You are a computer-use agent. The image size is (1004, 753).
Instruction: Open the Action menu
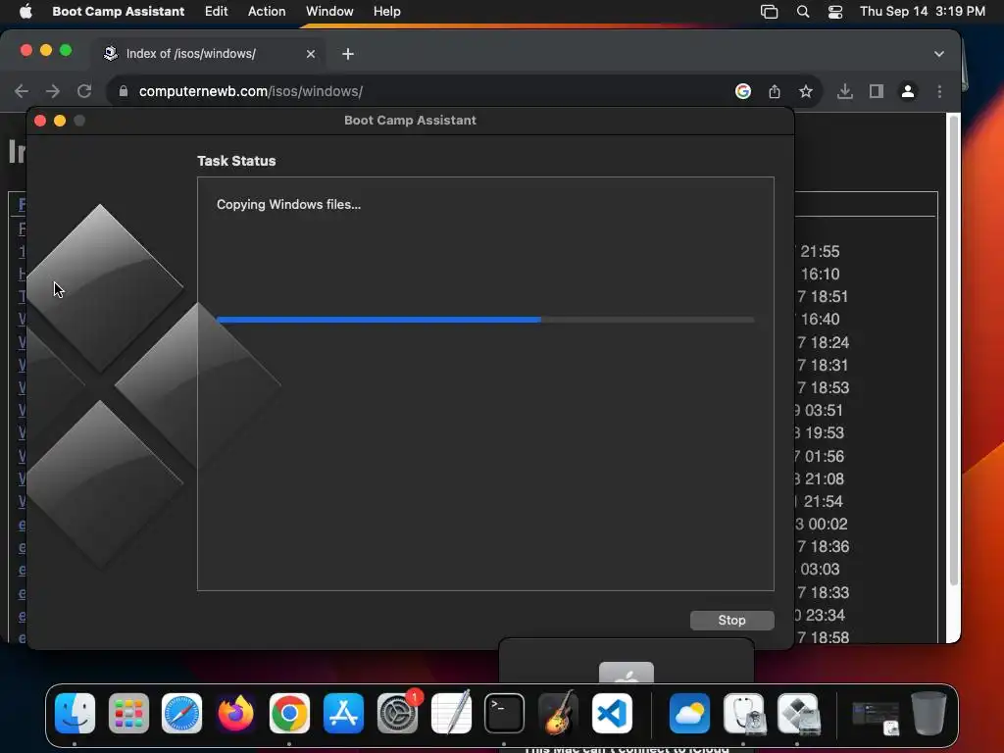(267, 11)
